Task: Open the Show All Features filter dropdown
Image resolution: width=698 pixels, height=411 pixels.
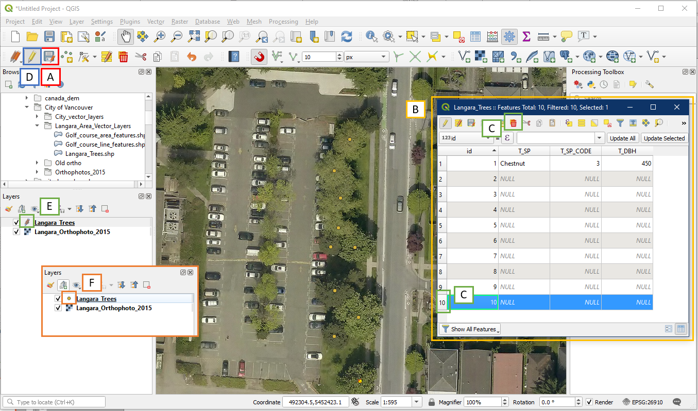Action: (469, 329)
